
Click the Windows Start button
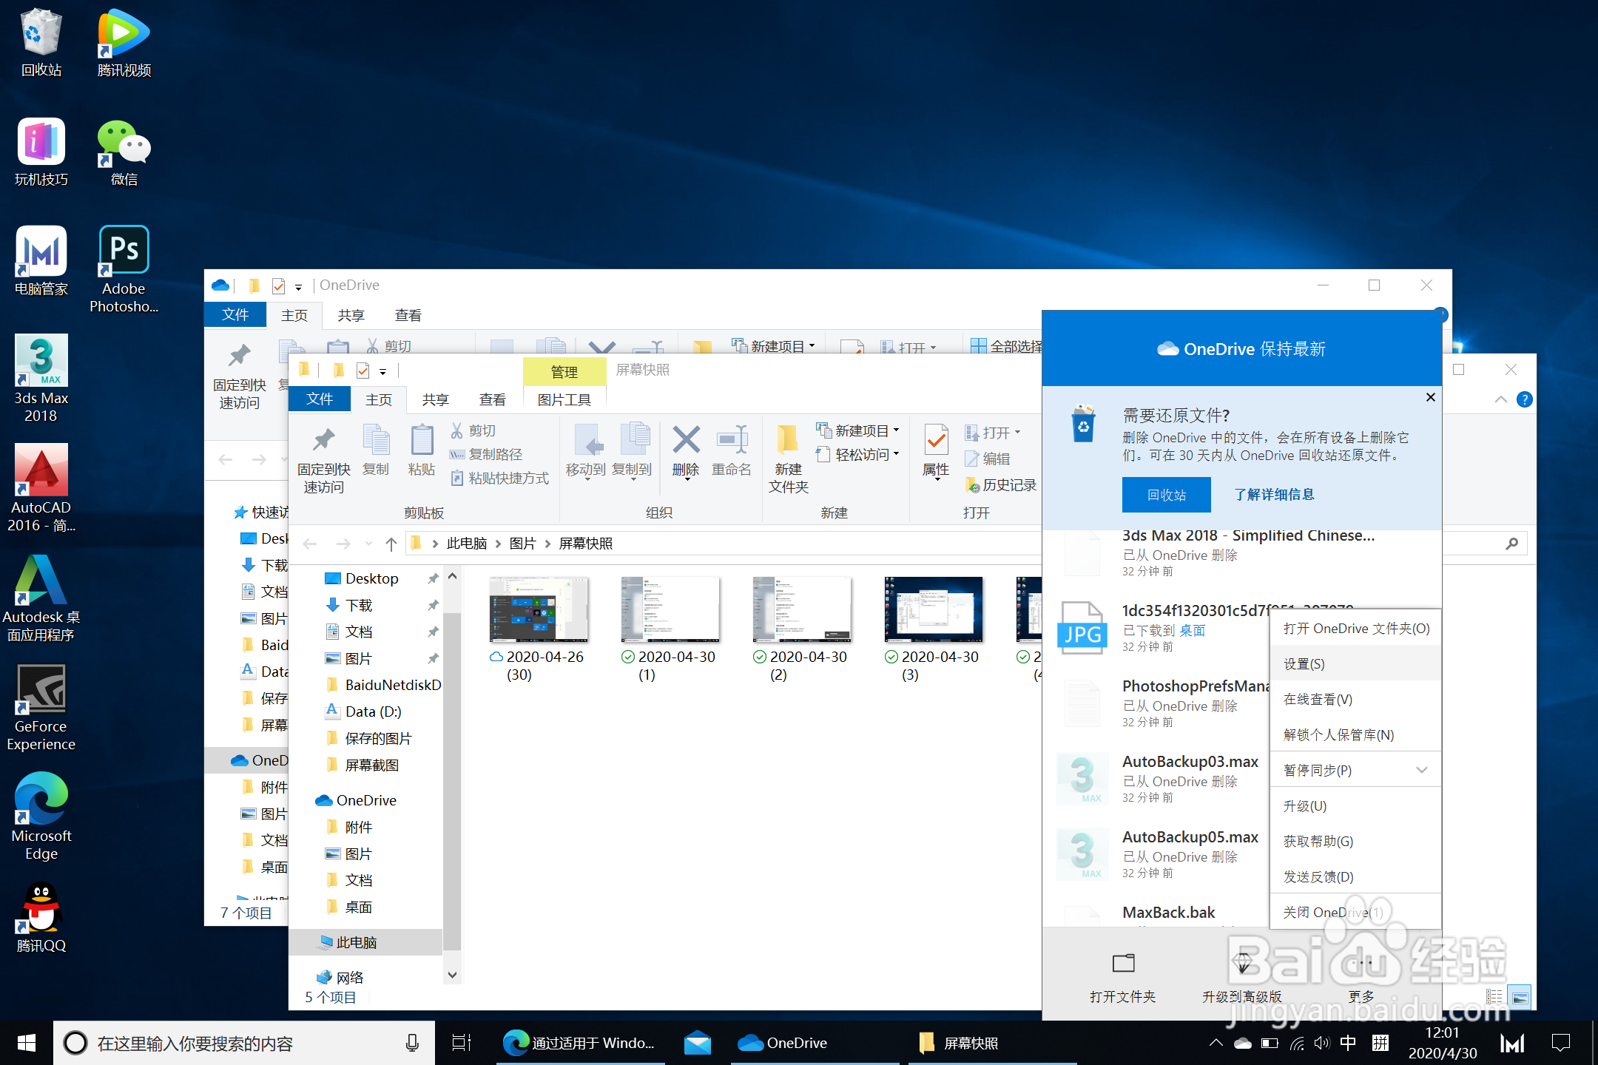(27, 1043)
